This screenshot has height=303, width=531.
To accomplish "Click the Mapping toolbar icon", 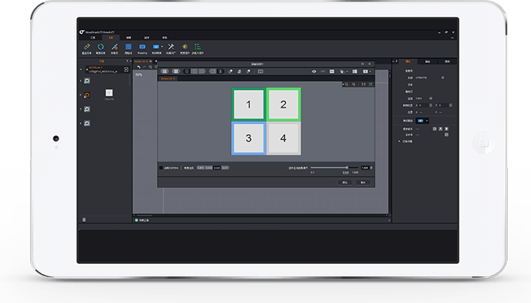I will tap(142, 47).
